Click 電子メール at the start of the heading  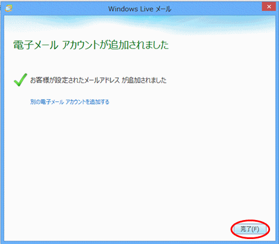pyautogui.click(x=36, y=45)
